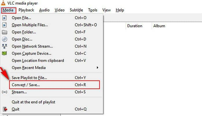Open the Tools menu
The height and width of the screenshot is (116, 202).
tap(93, 10)
